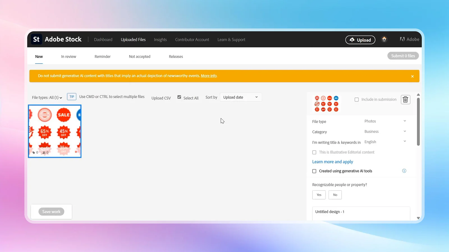
Task: Expand the File type Photos dropdown
Action: (x=385, y=121)
